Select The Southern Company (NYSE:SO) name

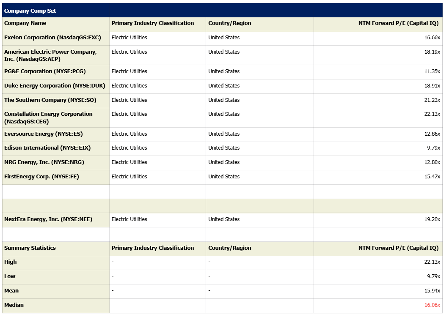(50, 100)
